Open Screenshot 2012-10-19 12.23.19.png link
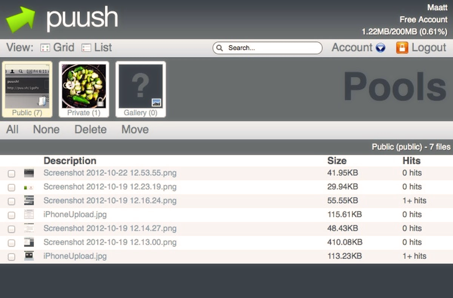453x298 pixels. tap(110, 187)
